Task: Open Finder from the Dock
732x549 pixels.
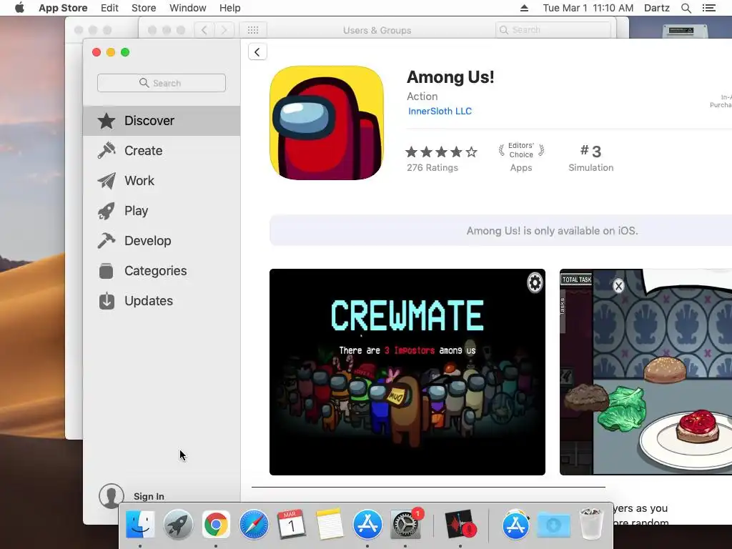Action: pos(140,524)
